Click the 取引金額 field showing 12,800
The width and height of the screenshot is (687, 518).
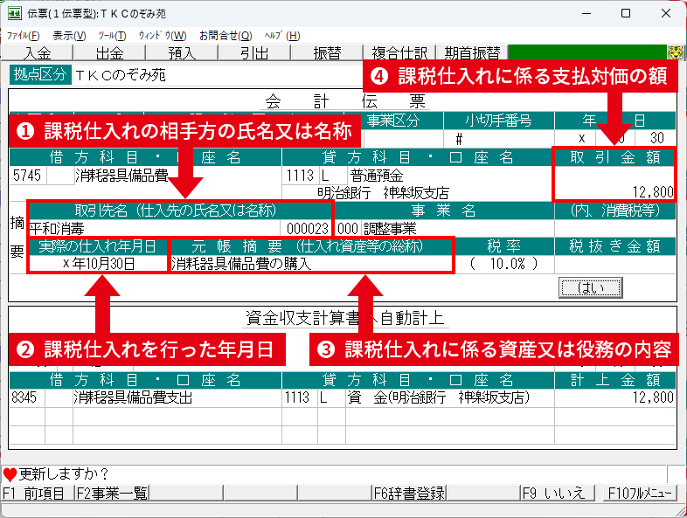(x=614, y=191)
